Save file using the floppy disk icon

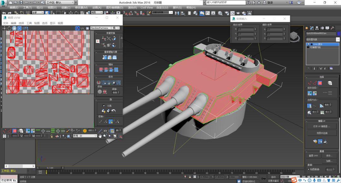coord(21,3)
